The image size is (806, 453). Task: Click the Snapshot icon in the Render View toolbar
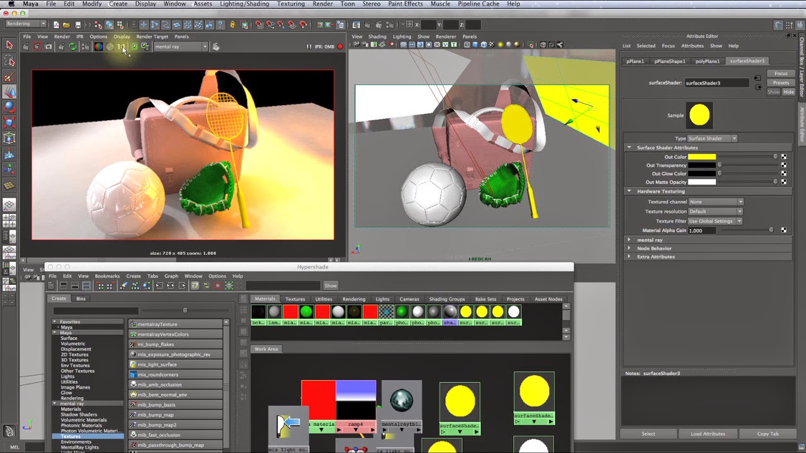click(48, 47)
